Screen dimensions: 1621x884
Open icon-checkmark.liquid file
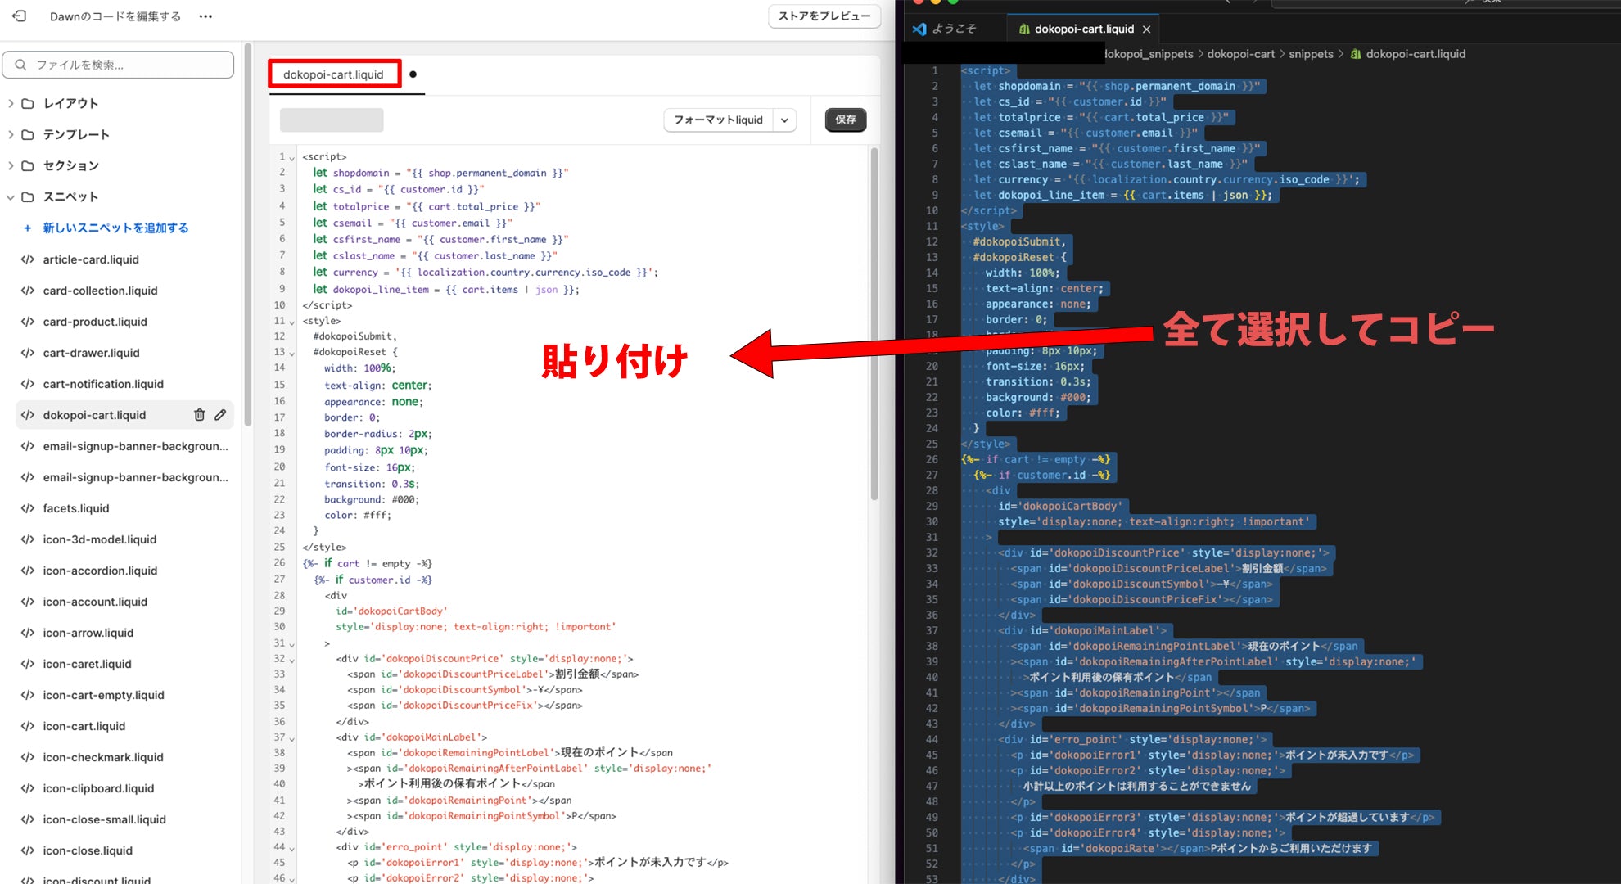[103, 757]
